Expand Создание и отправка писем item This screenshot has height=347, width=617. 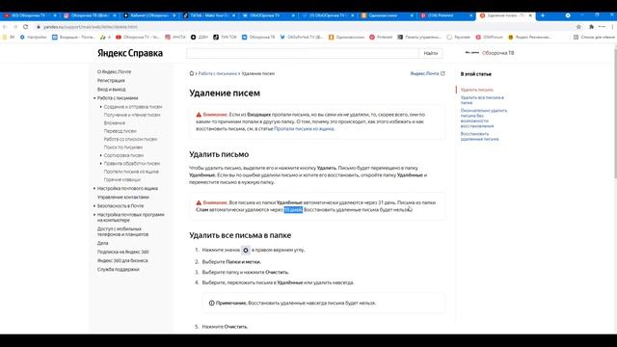[x=100, y=107]
